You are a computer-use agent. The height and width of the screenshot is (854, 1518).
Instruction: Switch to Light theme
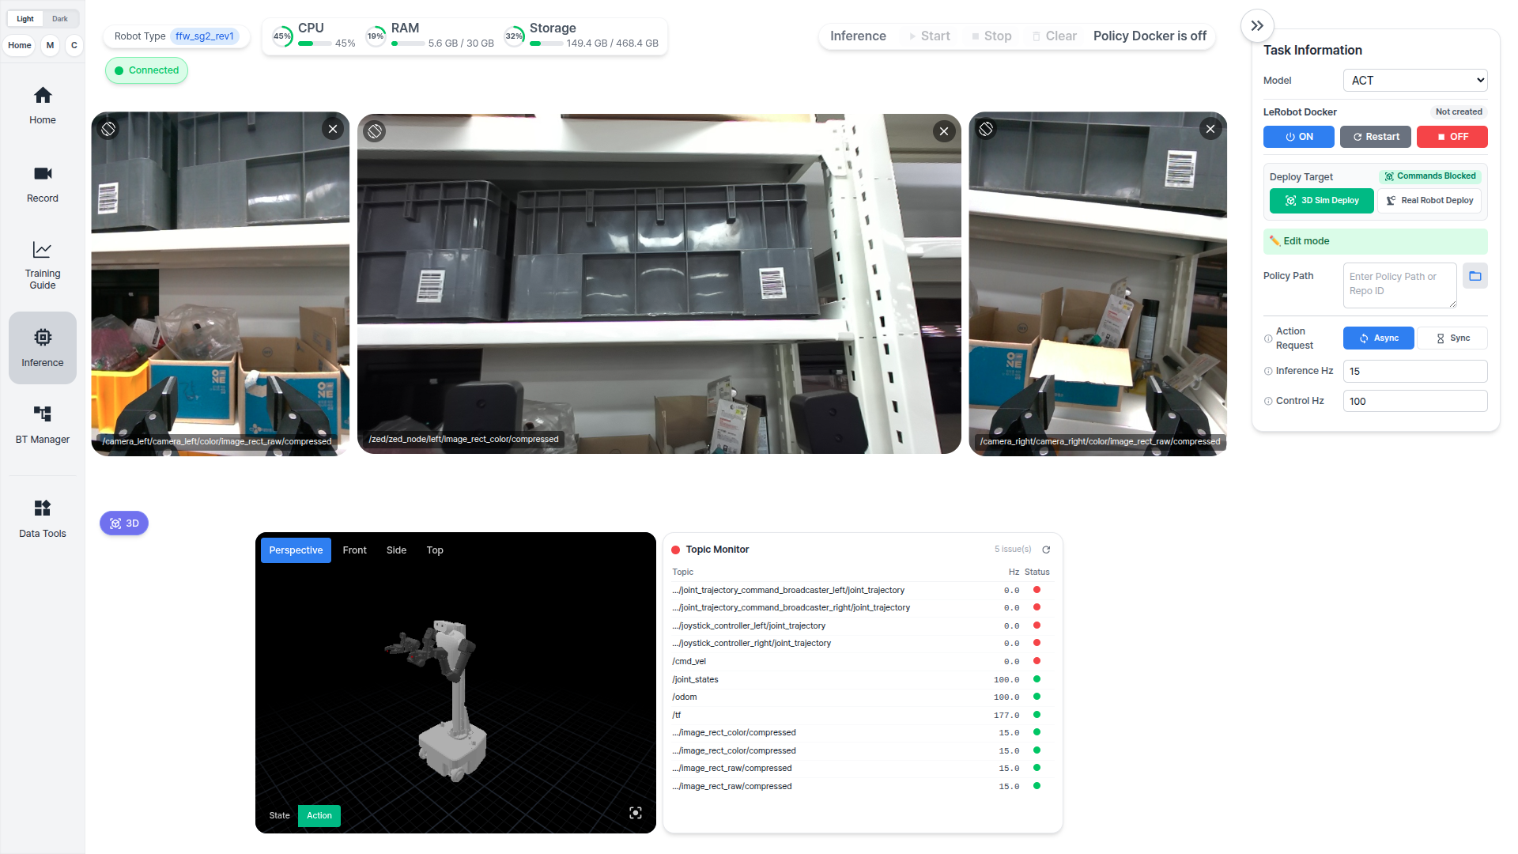tap(25, 19)
